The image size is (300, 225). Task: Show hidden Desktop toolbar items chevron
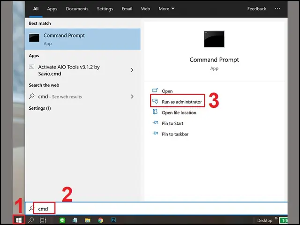(x=276, y=218)
